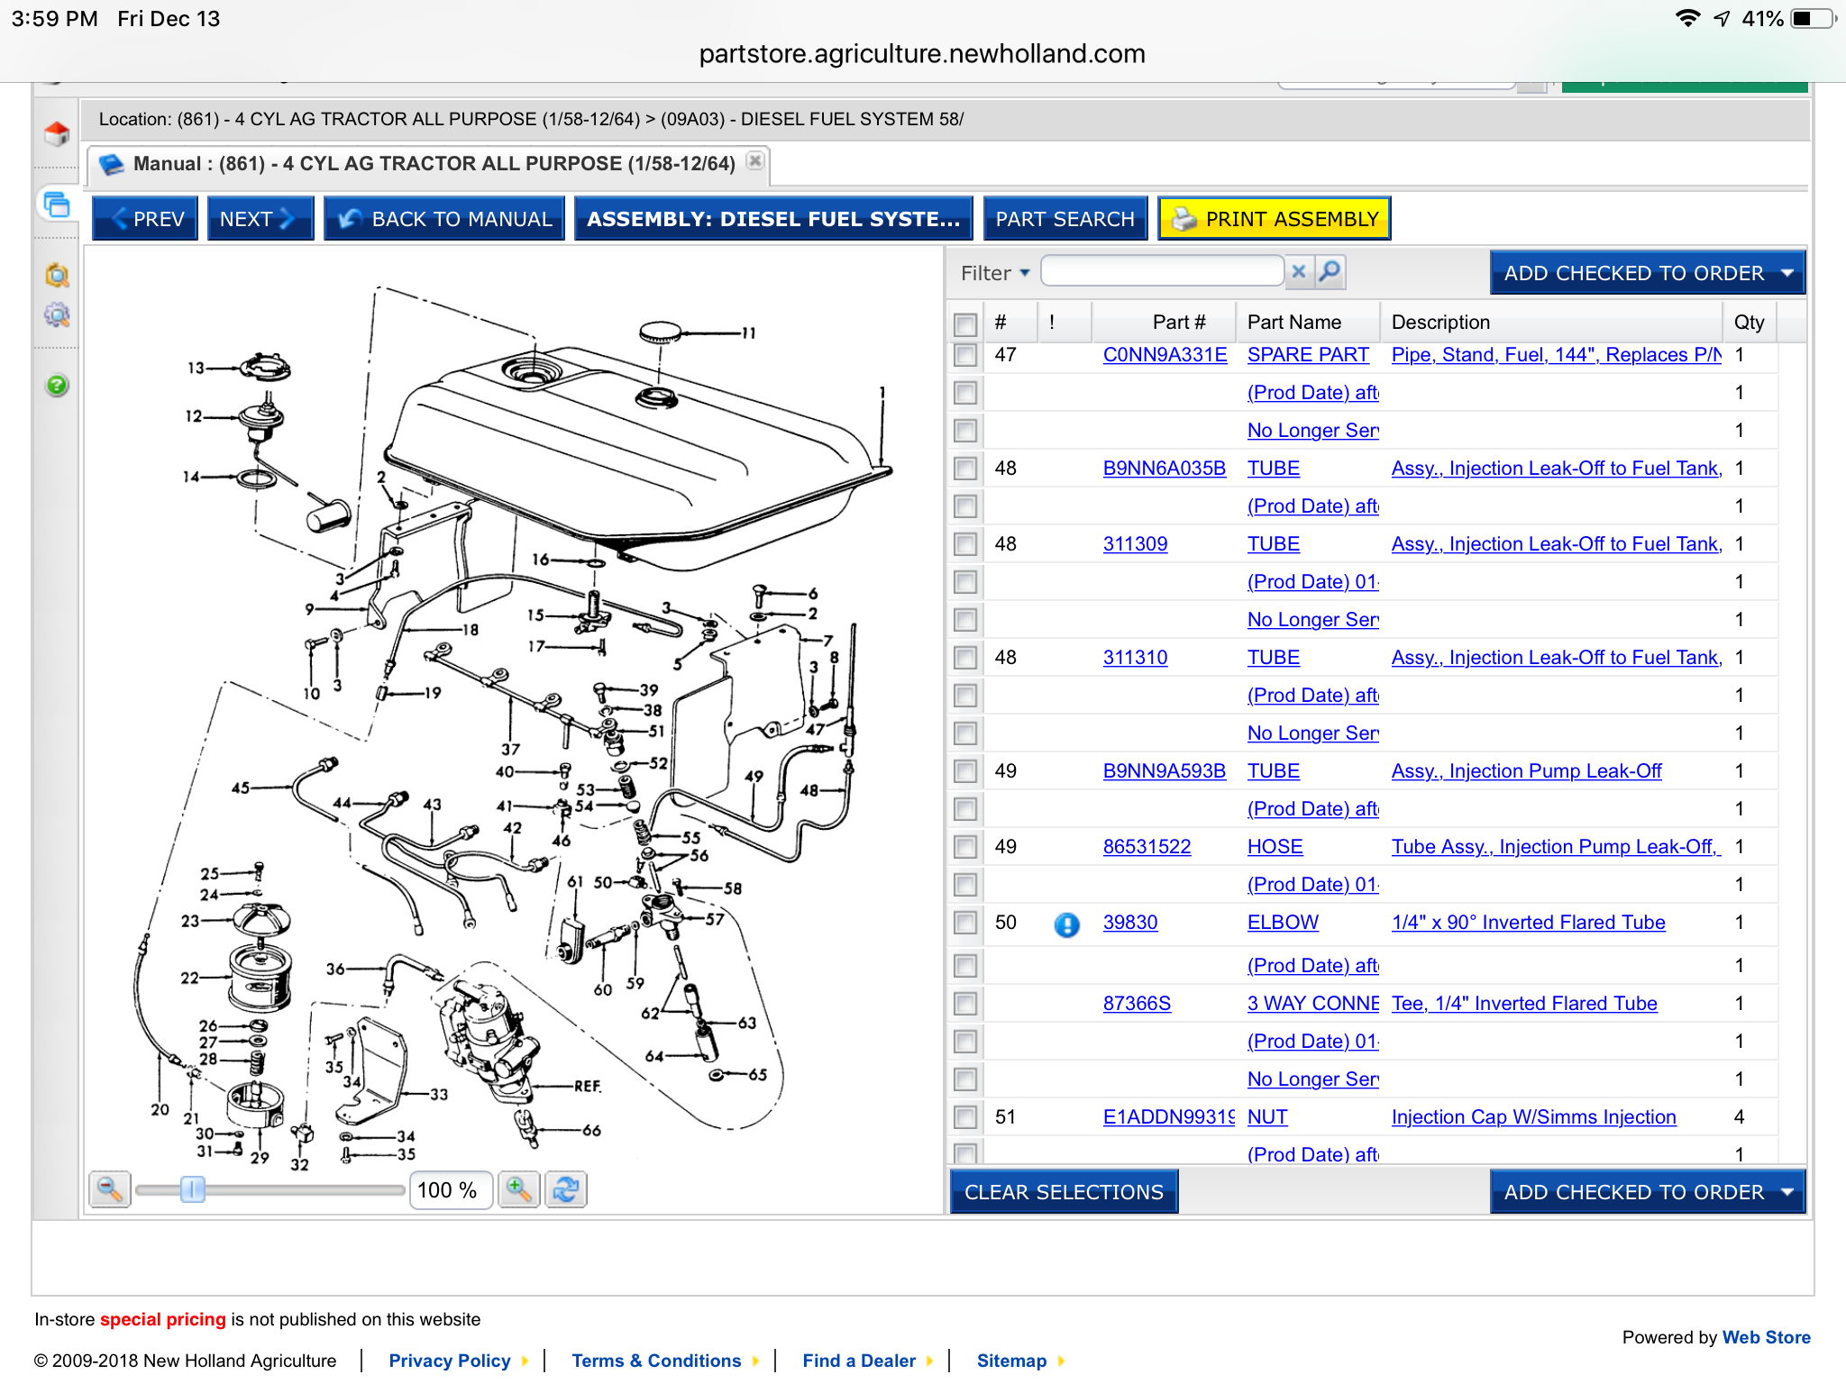Sort by Qty column header

(x=1749, y=323)
